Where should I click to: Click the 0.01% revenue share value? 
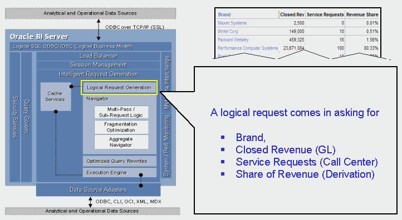pos(372,23)
